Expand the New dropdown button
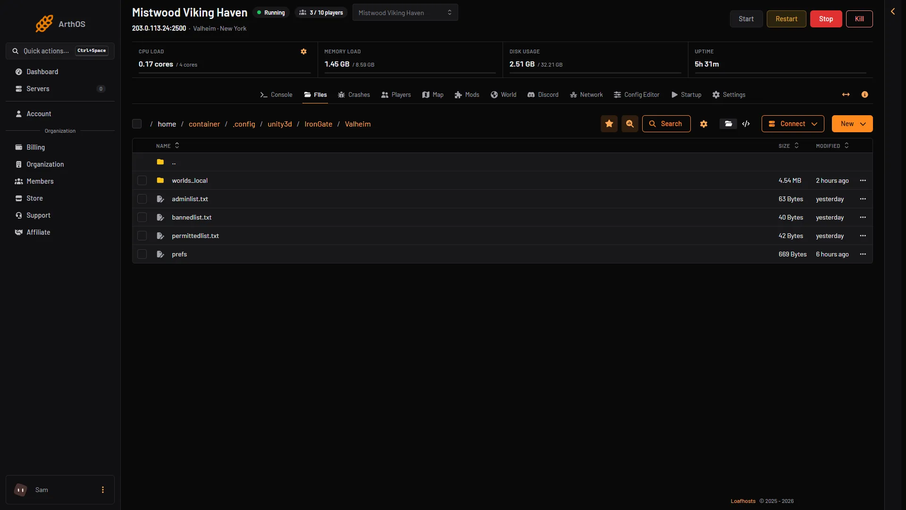The image size is (906, 510). [852, 124]
